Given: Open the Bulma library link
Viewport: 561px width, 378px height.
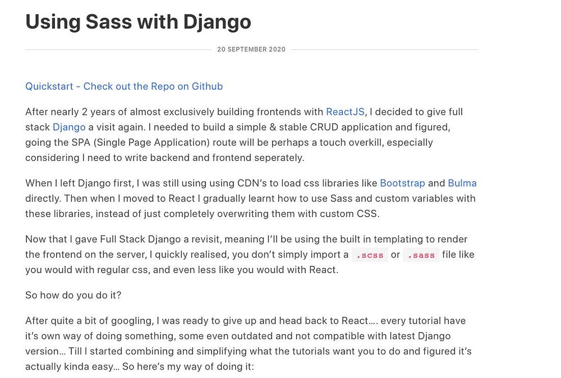Looking at the screenshot, I should [x=462, y=183].
